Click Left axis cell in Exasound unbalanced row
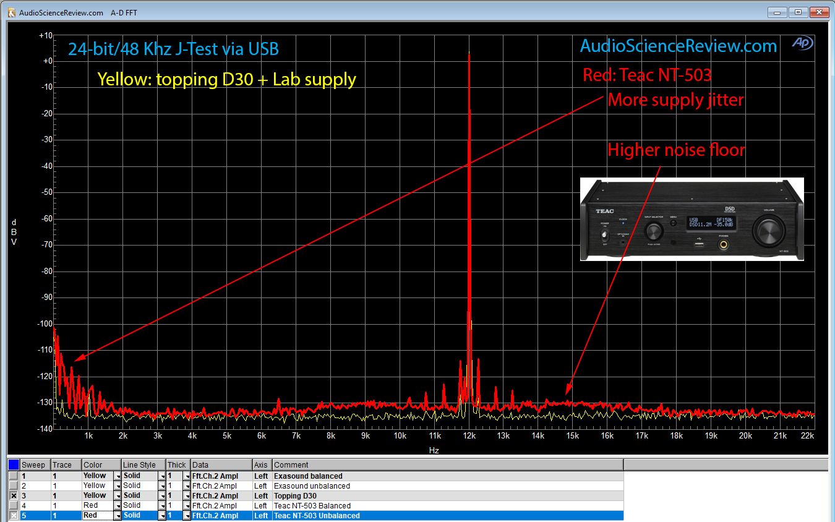Screen dimensions: 835x522 [262, 486]
